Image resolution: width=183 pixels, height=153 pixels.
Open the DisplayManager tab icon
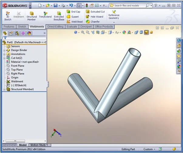(29, 33)
